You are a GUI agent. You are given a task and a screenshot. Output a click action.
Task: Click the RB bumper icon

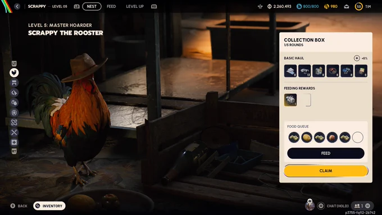click(x=154, y=7)
